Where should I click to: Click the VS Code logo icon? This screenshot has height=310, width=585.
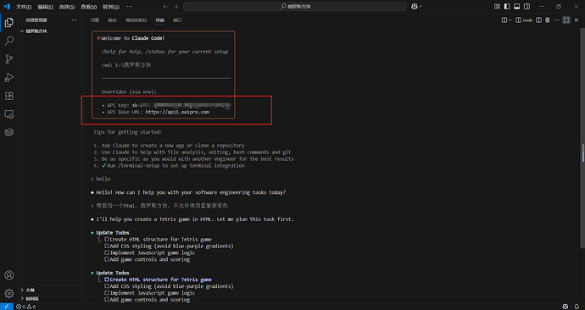pos(7,6)
